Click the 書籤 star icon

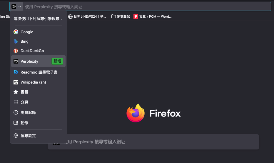pos(16,92)
